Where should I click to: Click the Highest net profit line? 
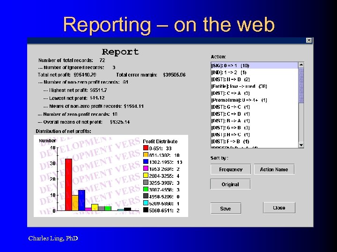[x=75, y=90]
